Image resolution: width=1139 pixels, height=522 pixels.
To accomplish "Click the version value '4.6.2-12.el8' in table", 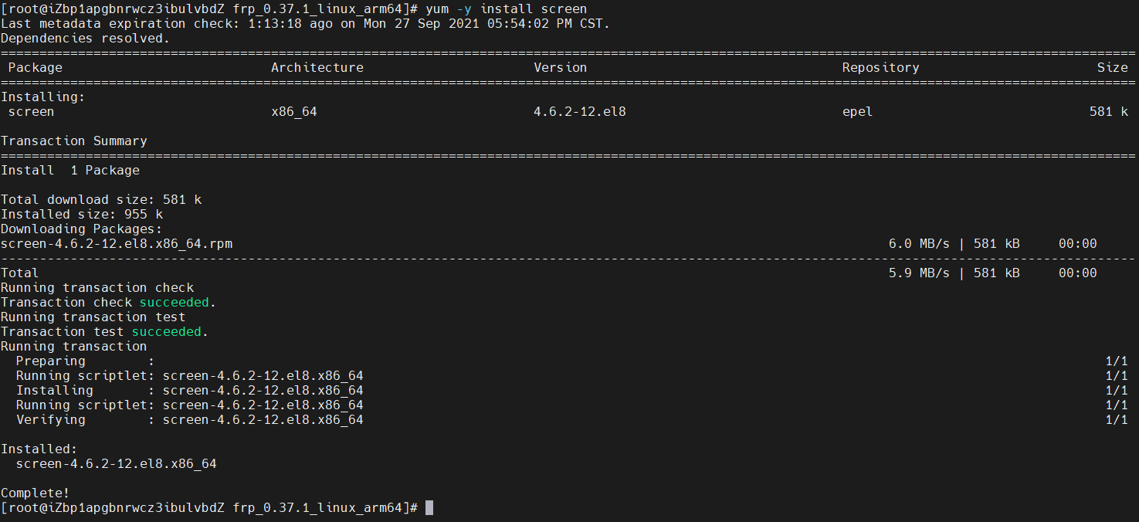I will (x=579, y=111).
